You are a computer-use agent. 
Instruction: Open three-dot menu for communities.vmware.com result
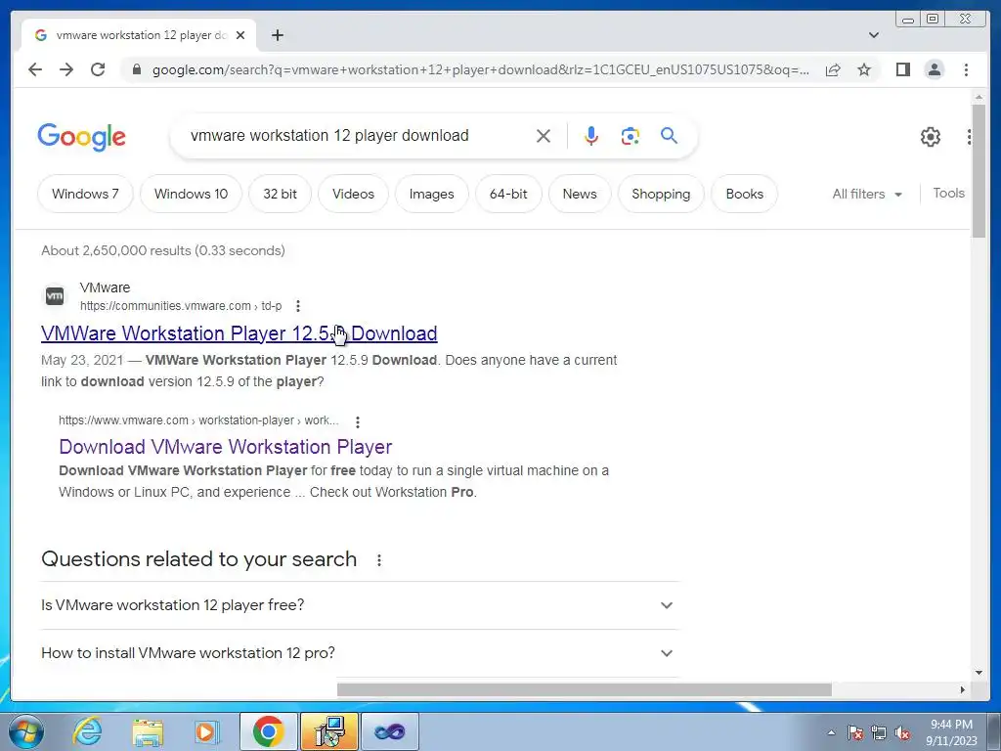click(297, 306)
